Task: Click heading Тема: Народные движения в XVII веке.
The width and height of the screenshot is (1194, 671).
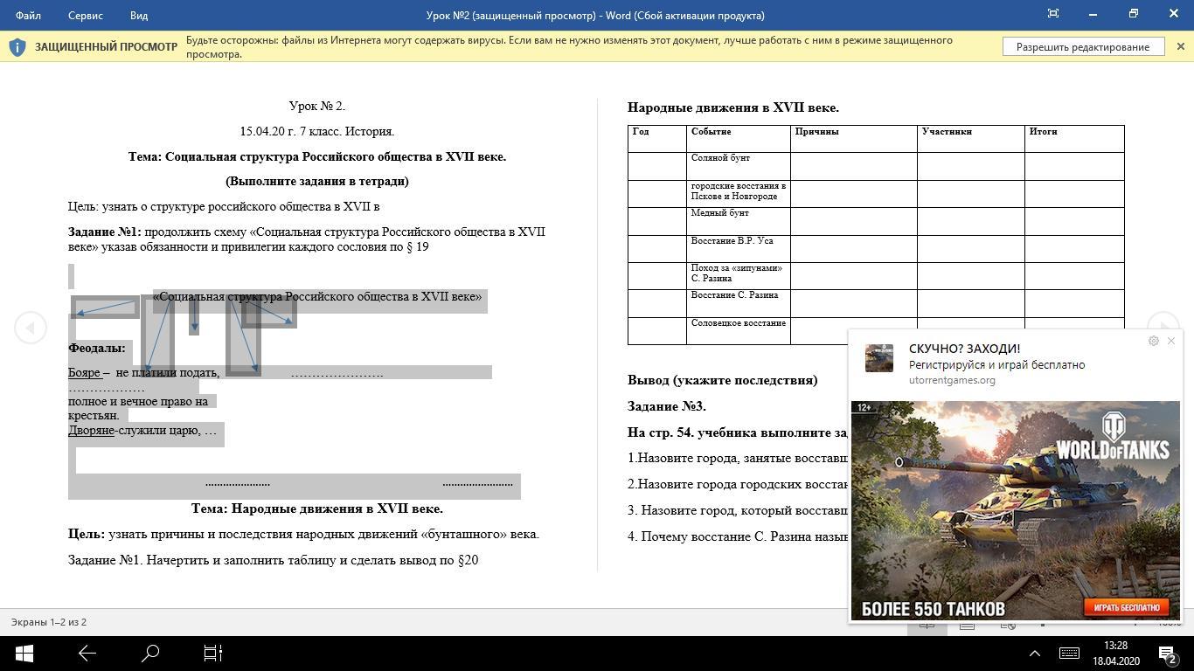Action: (317, 508)
